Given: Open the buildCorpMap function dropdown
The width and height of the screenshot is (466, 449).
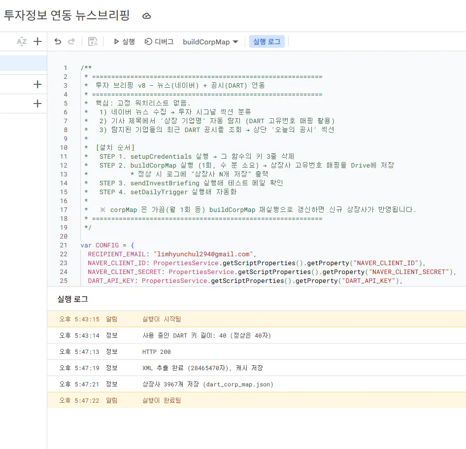Looking at the screenshot, I should pyautogui.click(x=210, y=42).
